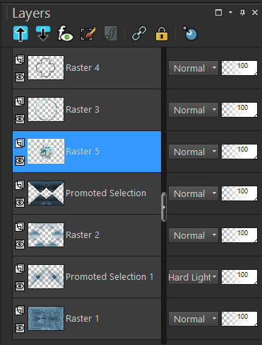Click the opacity slider for Raster 2
Screen dimensions: 262x345
239,235
